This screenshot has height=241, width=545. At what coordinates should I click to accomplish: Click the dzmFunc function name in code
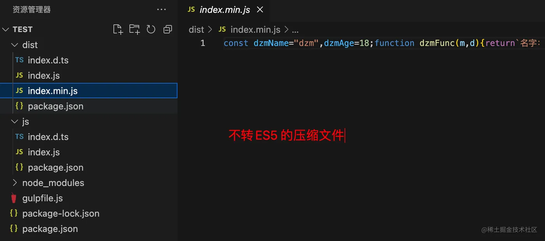coord(437,43)
